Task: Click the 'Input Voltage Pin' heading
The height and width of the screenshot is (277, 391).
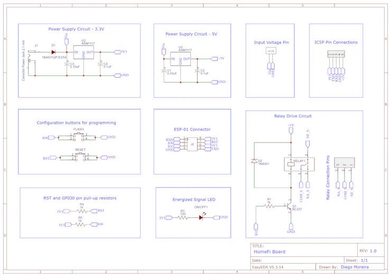Action: click(271, 42)
